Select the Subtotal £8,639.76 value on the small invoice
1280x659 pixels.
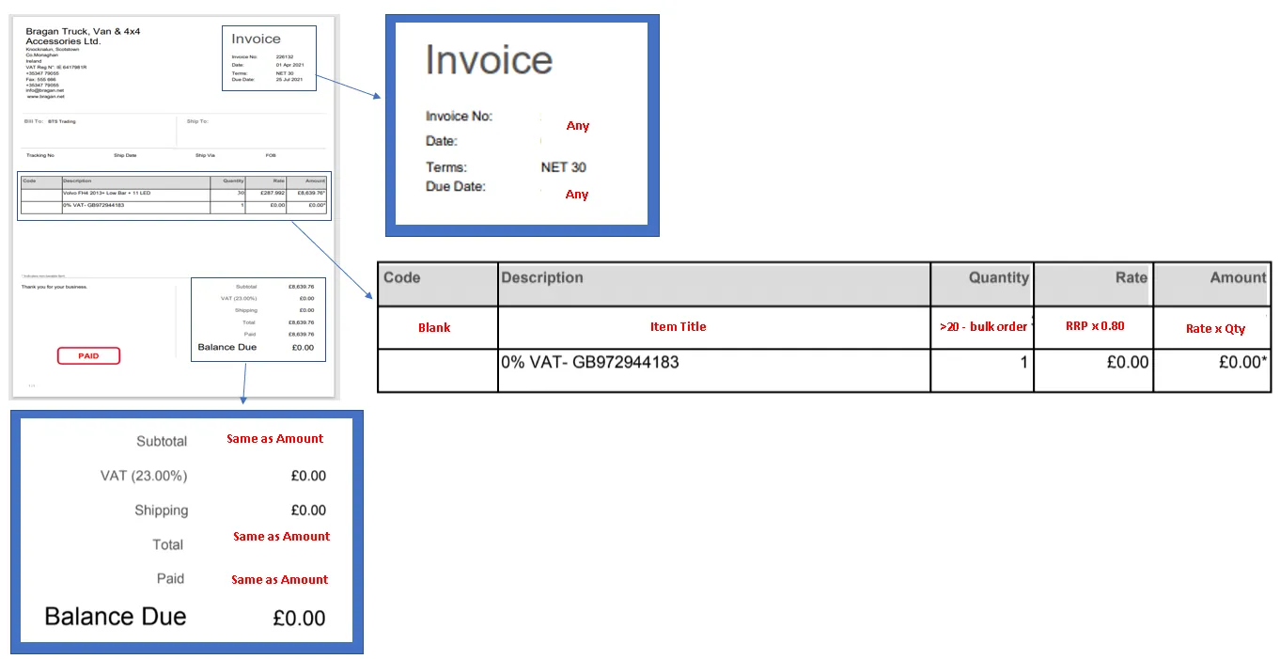pyautogui.click(x=301, y=287)
